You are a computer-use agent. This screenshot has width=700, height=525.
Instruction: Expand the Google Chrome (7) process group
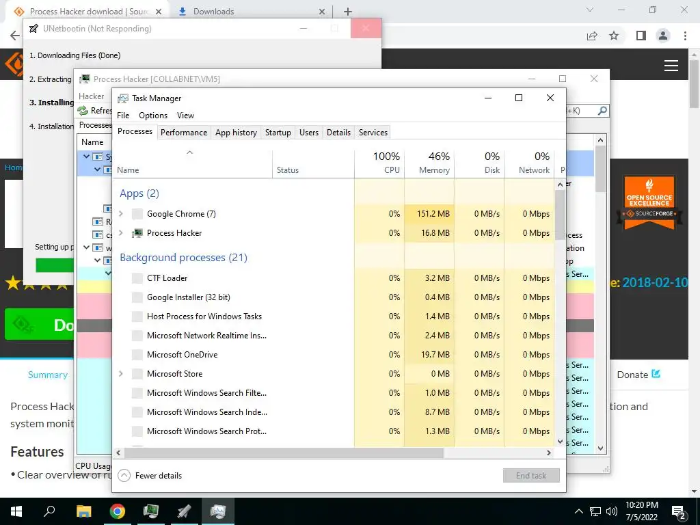[x=120, y=214]
